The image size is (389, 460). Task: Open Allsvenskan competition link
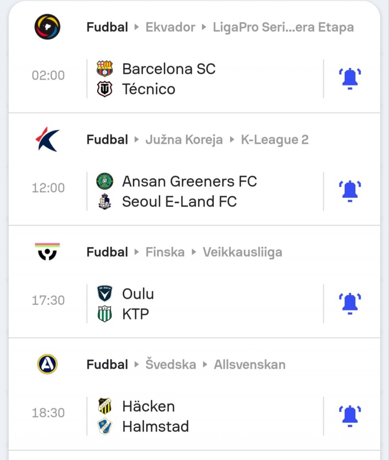click(250, 365)
